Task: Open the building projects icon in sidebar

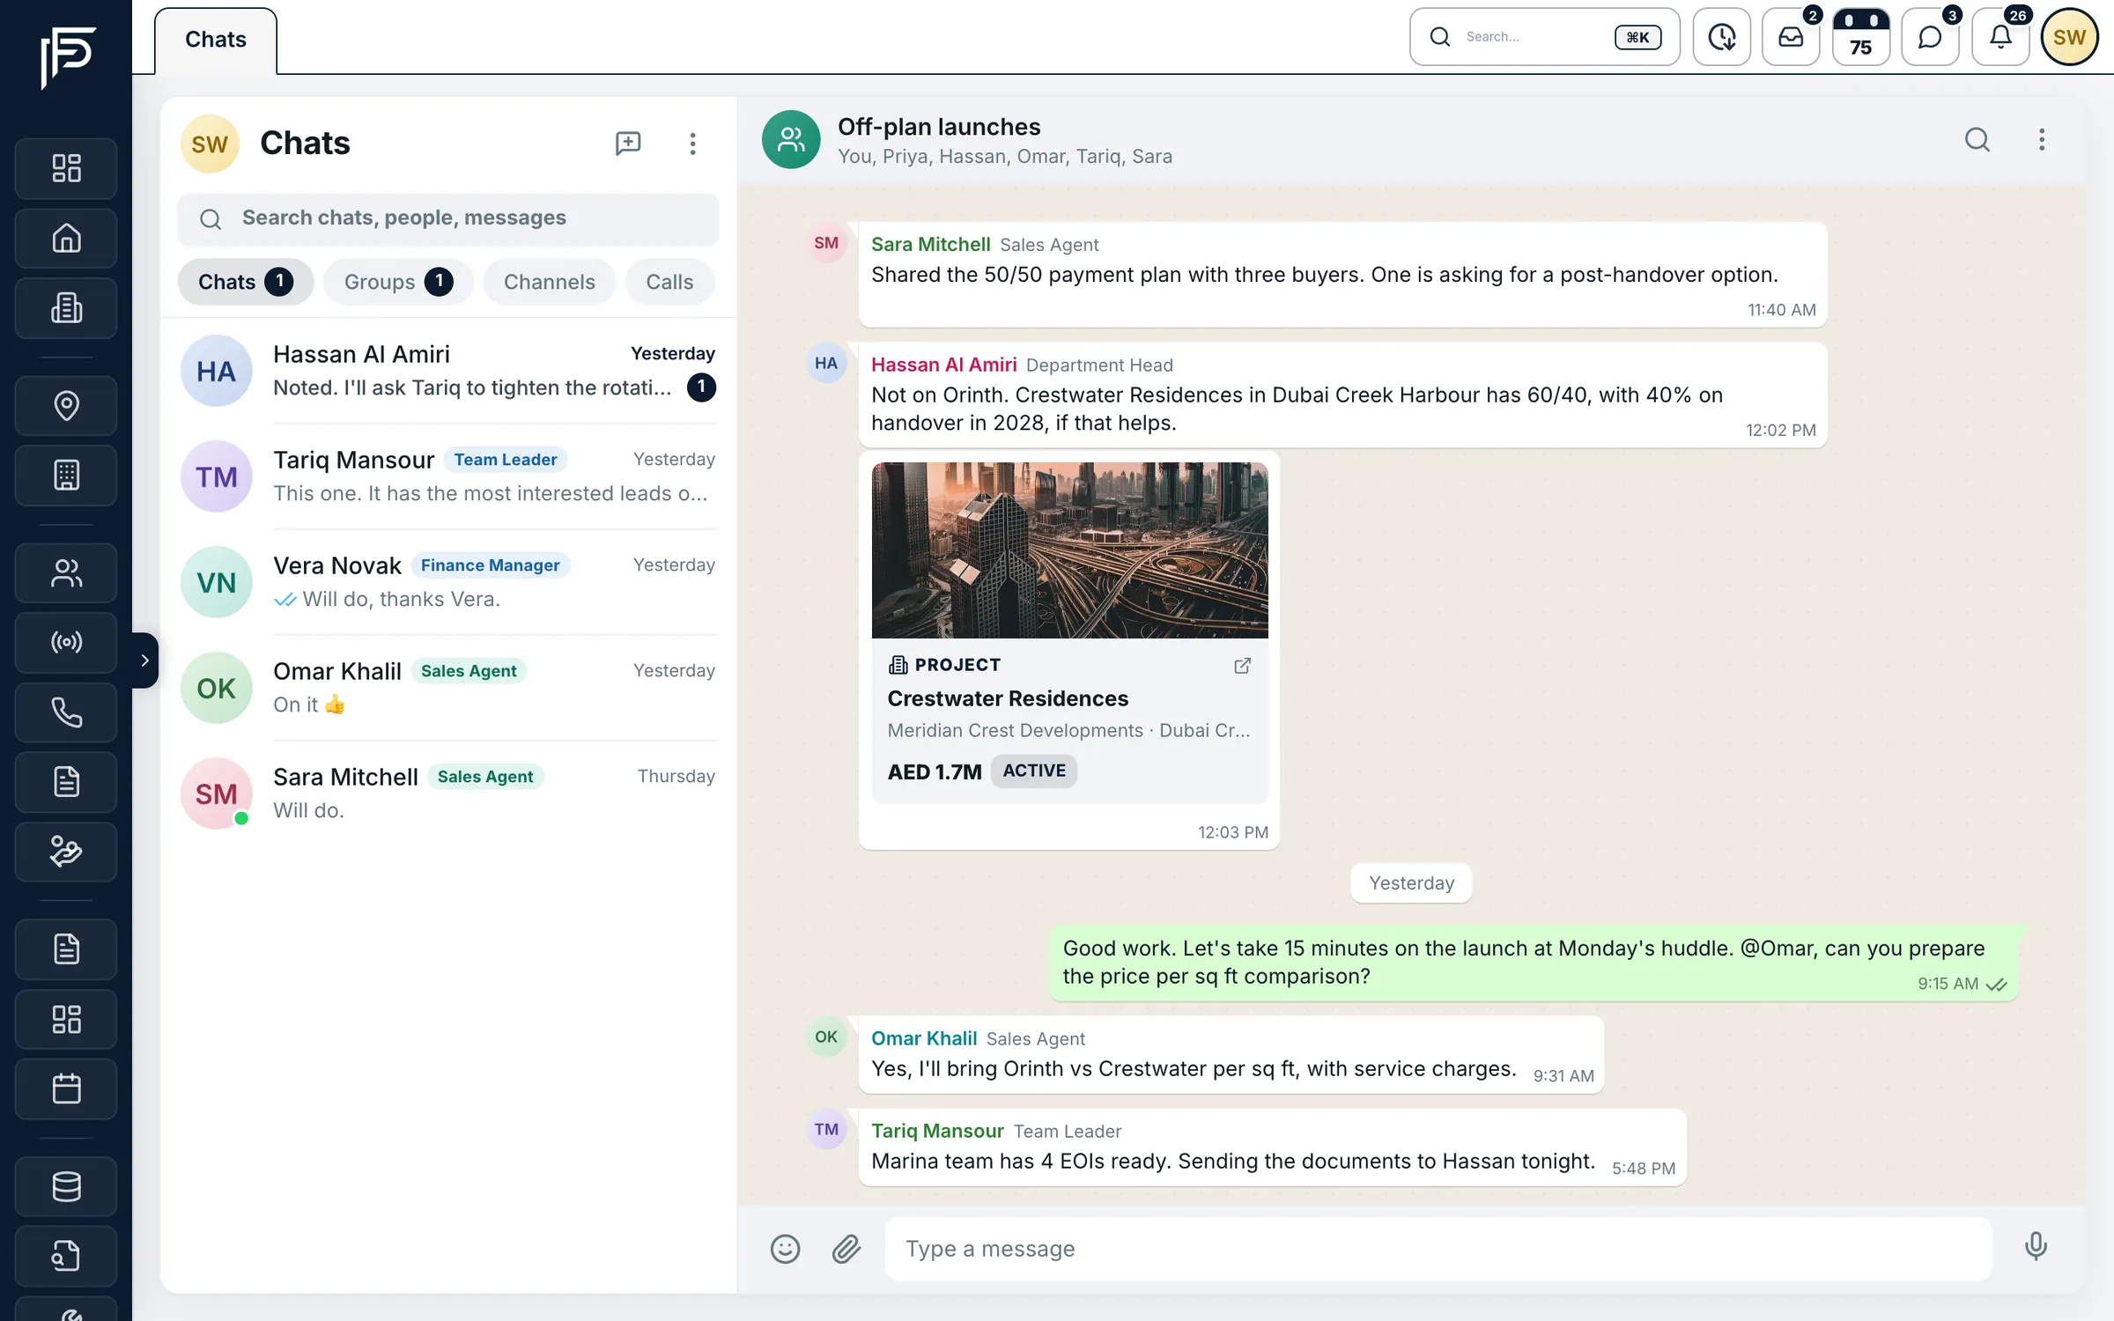Action: coord(66,308)
